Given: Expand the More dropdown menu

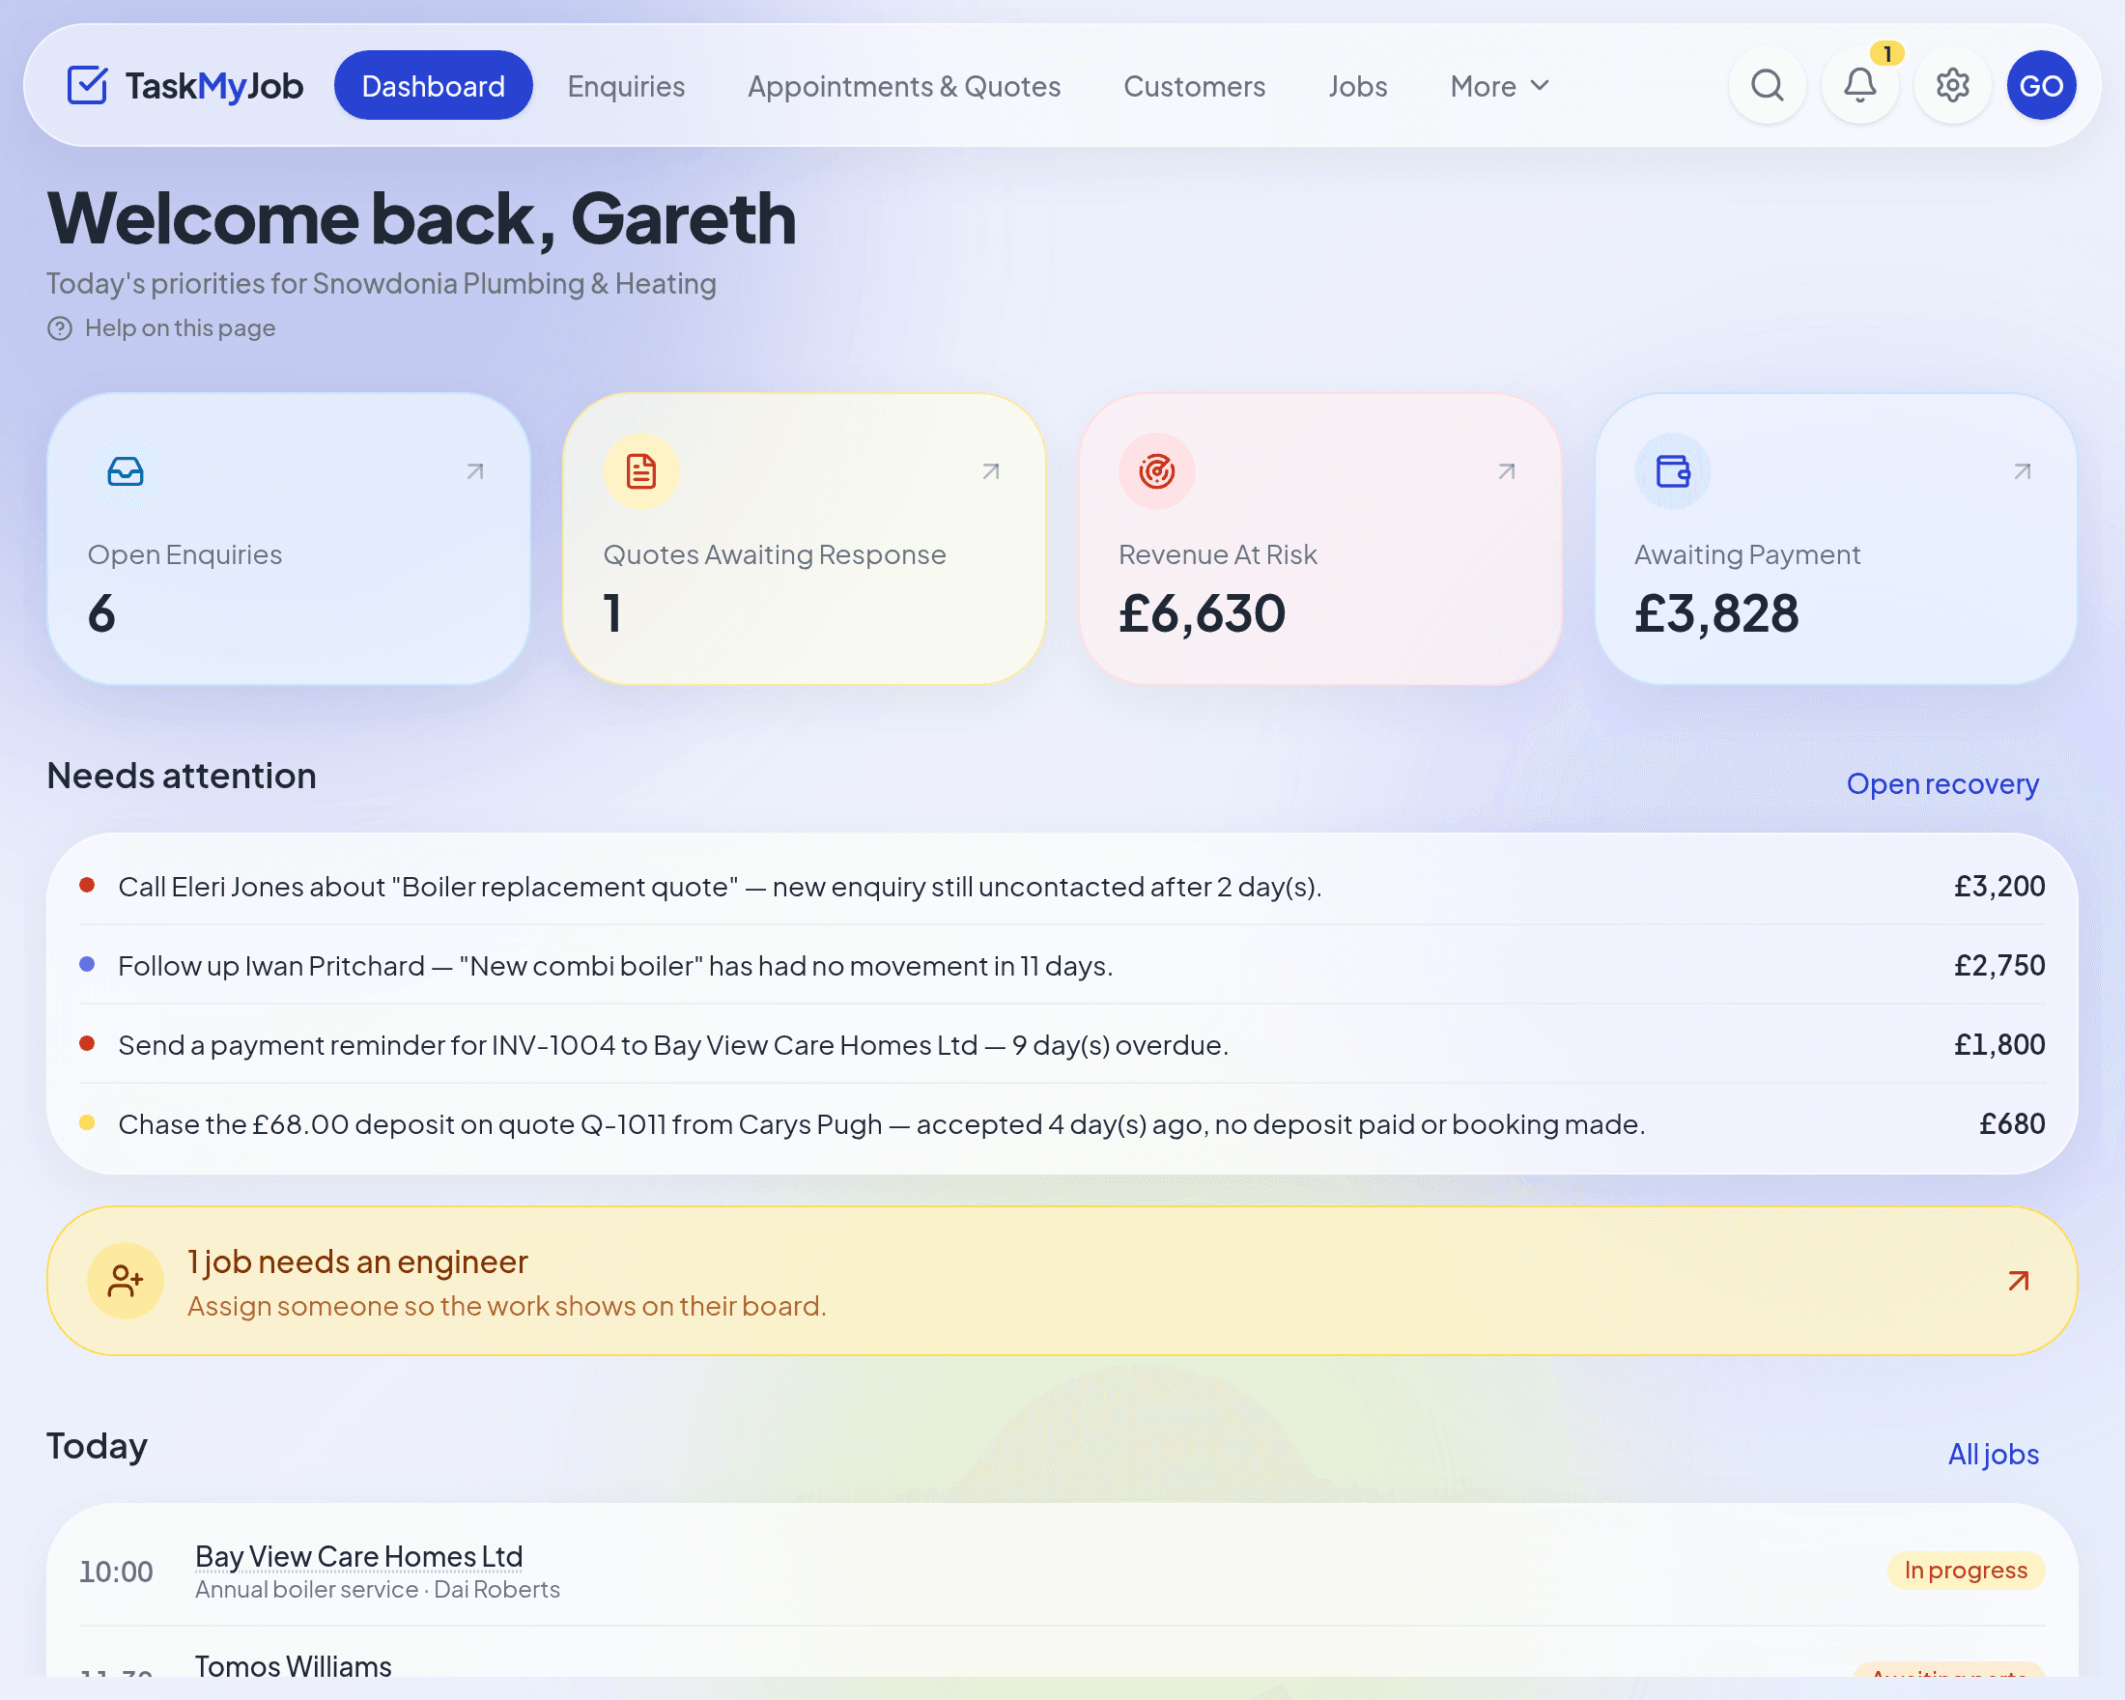Looking at the screenshot, I should click(x=1499, y=86).
